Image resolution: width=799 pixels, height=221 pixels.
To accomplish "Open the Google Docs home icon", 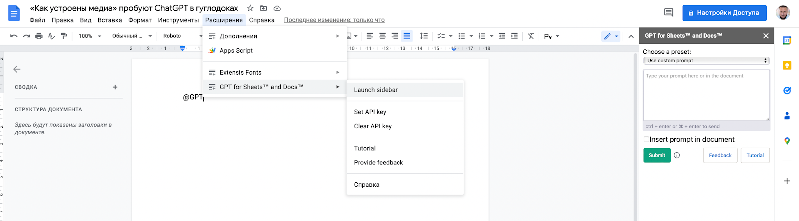I will [14, 13].
